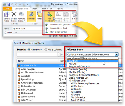Open the Review ribbon tab

[x=60, y=9]
